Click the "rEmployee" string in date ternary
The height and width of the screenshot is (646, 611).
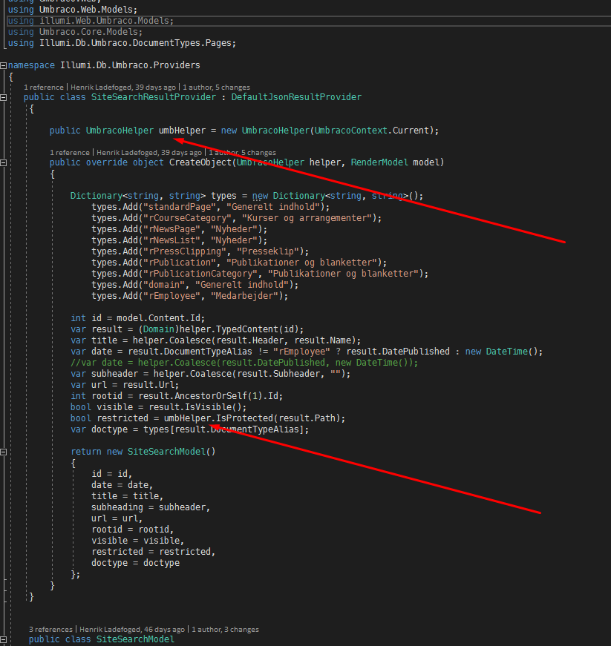(301, 352)
